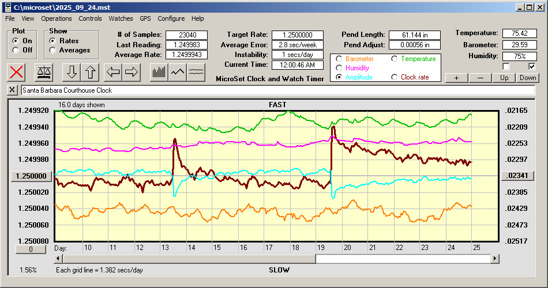Click the down arrow toolbar button
The height and width of the screenshot is (288, 548).
coord(72,72)
